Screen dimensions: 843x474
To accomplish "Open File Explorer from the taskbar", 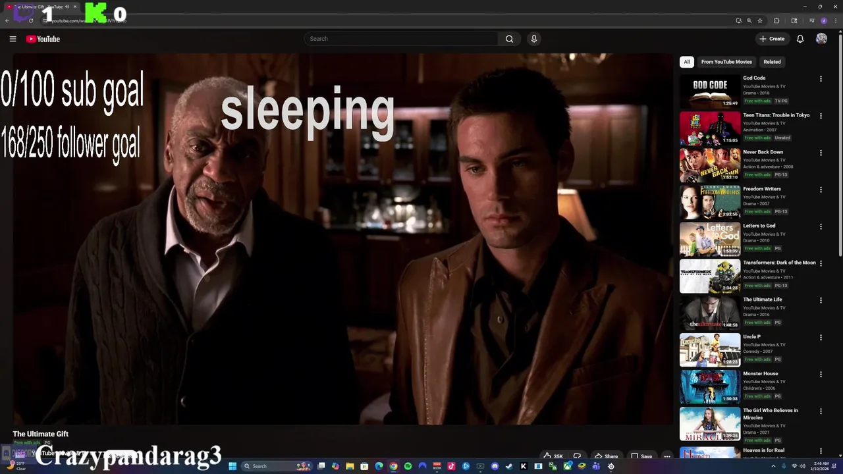I will pos(350,466).
